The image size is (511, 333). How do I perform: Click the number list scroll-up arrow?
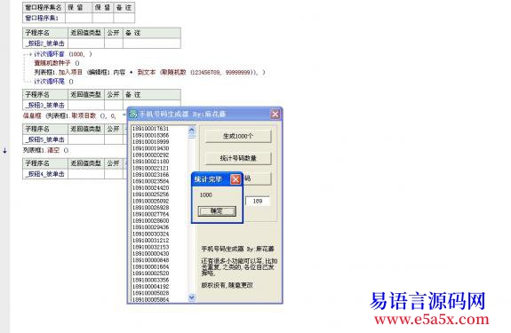pos(192,130)
